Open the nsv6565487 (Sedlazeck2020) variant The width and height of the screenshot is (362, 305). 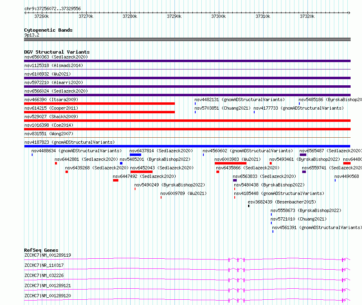[331, 151]
